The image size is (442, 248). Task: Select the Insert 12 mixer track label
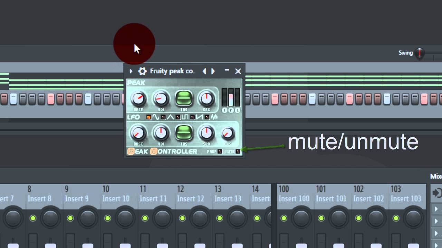click(x=190, y=199)
